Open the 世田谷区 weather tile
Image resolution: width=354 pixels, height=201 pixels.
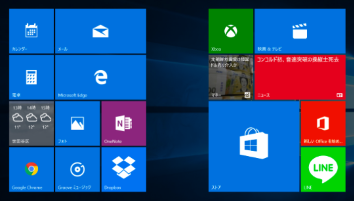[31, 124]
